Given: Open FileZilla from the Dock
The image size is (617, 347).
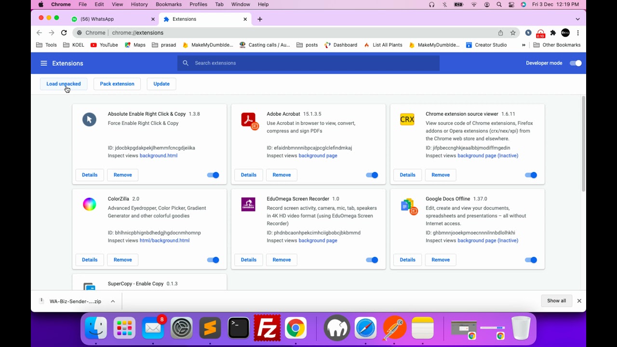Looking at the screenshot, I should 267,329.
